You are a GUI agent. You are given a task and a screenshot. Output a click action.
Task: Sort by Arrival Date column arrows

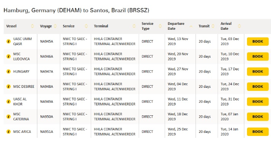coord(239,26)
